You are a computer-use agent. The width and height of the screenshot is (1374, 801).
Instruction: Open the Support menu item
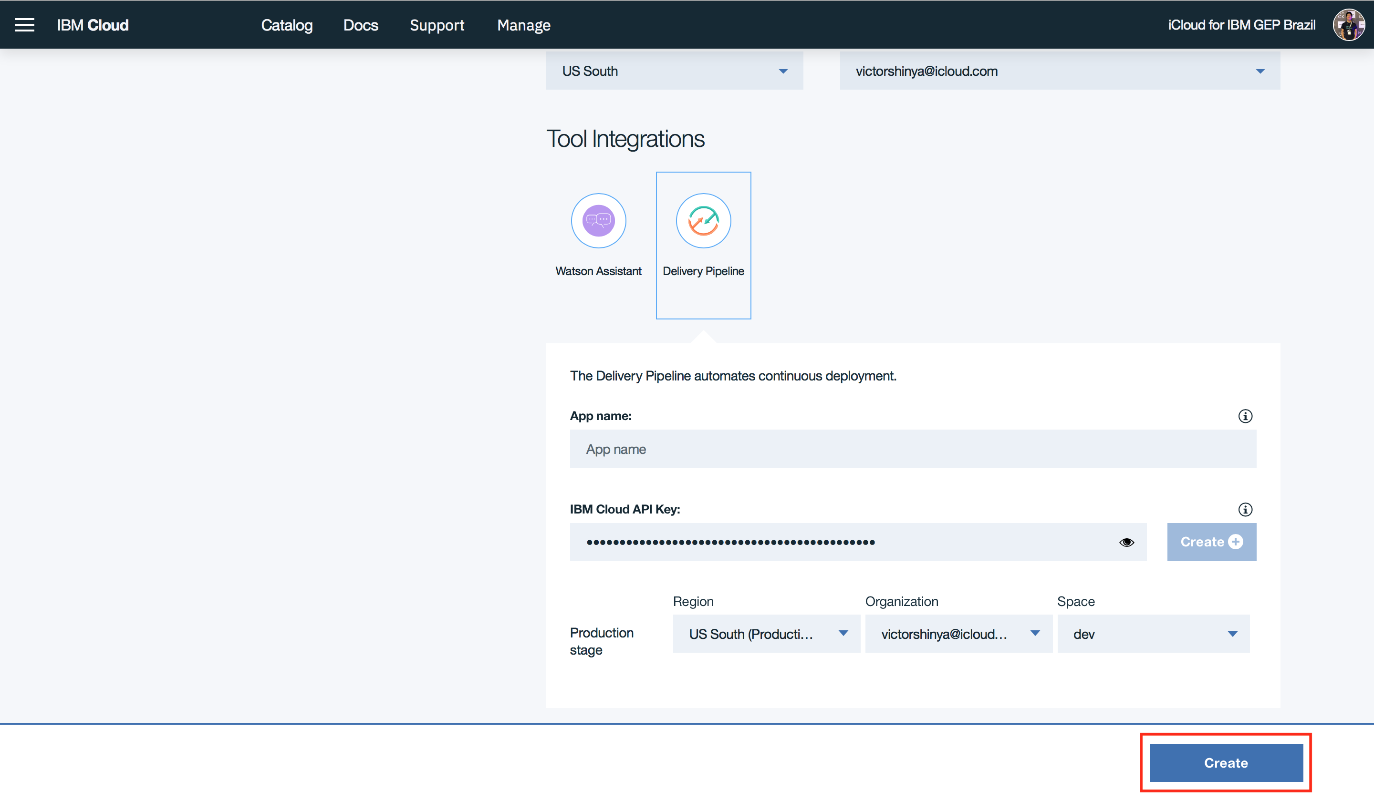pyautogui.click(x=437, y=25)
